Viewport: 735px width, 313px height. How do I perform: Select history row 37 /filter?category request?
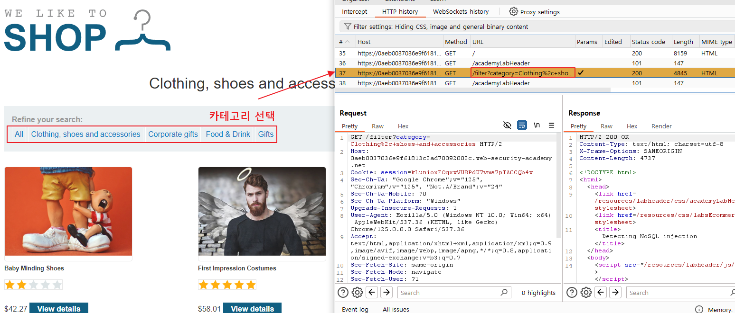click(535, 73)
